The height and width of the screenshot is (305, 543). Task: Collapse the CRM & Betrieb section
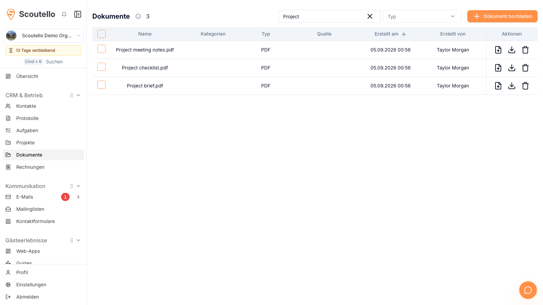[78, 95]
